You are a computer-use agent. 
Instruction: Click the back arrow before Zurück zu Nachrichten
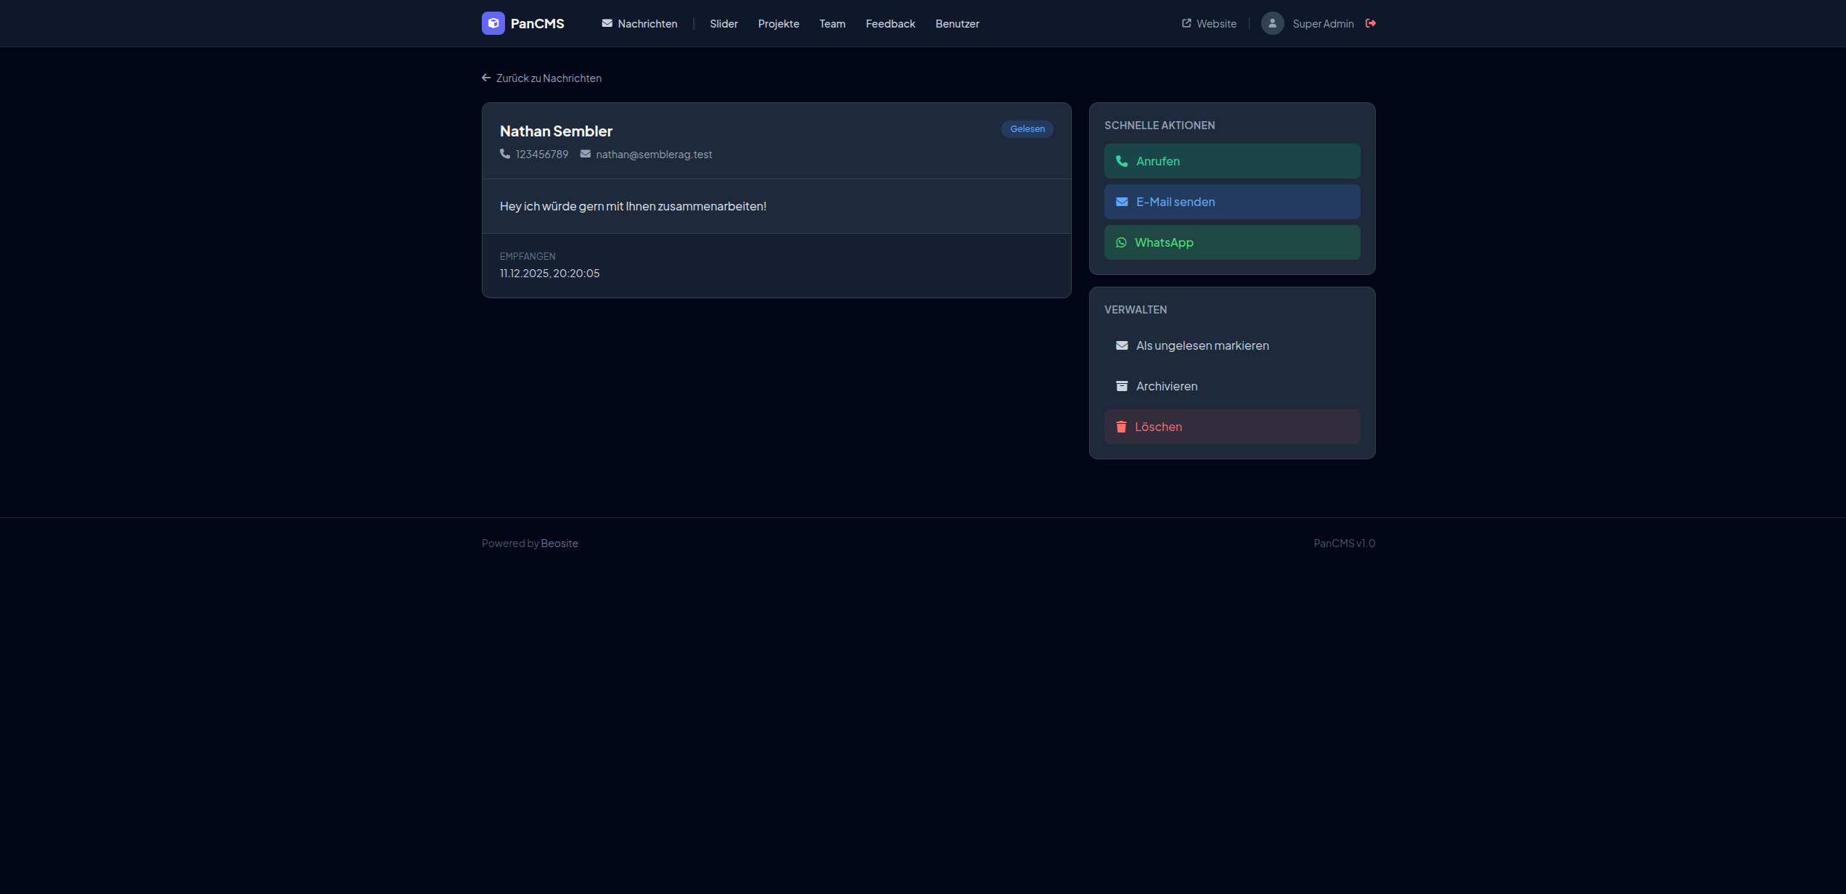[486, 77]
